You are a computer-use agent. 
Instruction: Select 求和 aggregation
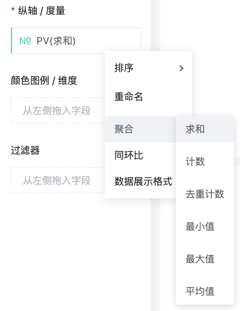[x=205, y=129]
